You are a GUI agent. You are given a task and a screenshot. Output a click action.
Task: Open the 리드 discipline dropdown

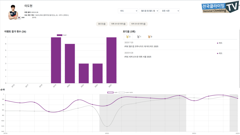click(x=128, y=11)
